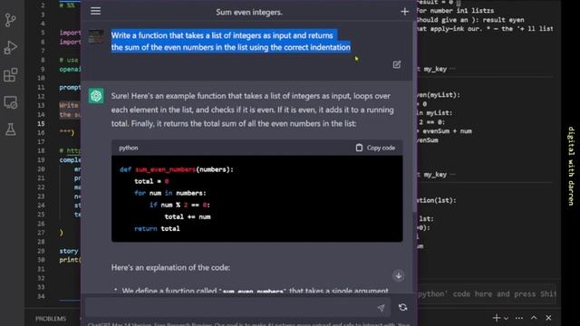Open VS Code Run and Debug view
This screenshot has height=326, width=580.
point(10,48)
